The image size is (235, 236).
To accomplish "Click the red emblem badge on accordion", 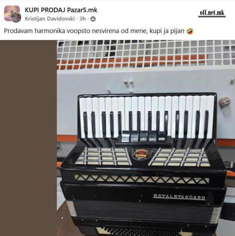I will click(141, 154).
